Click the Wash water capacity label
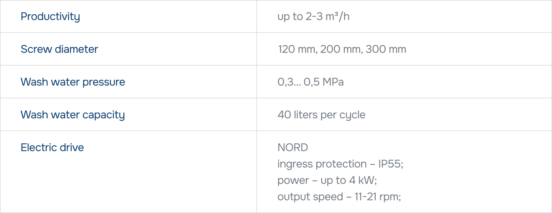 pyautogui.click(x=73, y=115)
